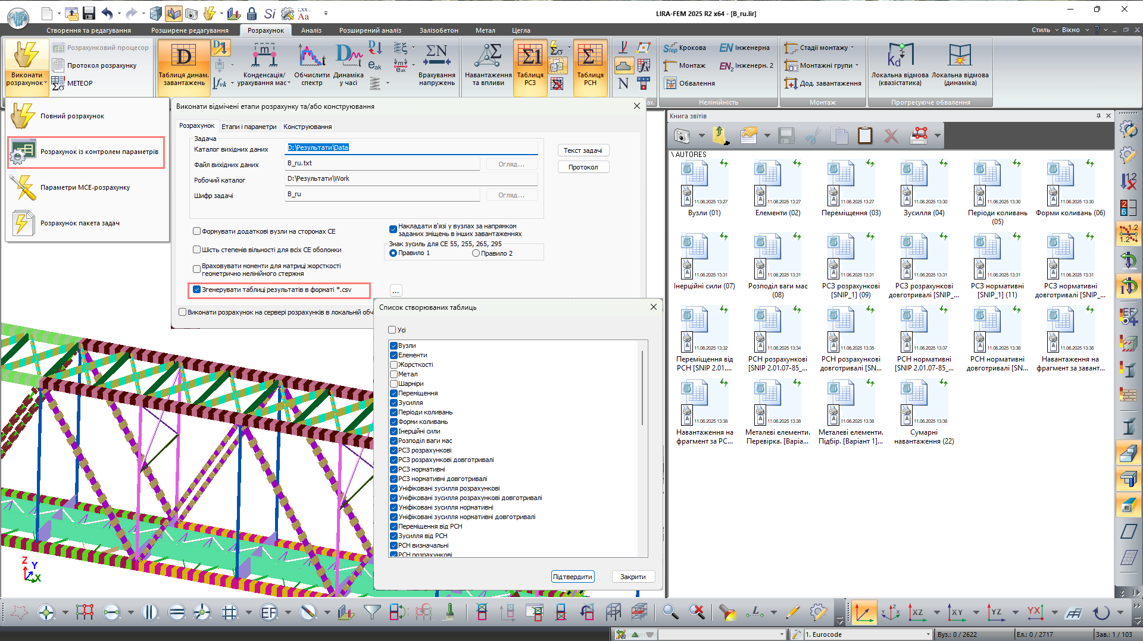Viewport: 1143px width, 641px height.
Task: Open the Eurocode combo box
Action: point(927,634)
